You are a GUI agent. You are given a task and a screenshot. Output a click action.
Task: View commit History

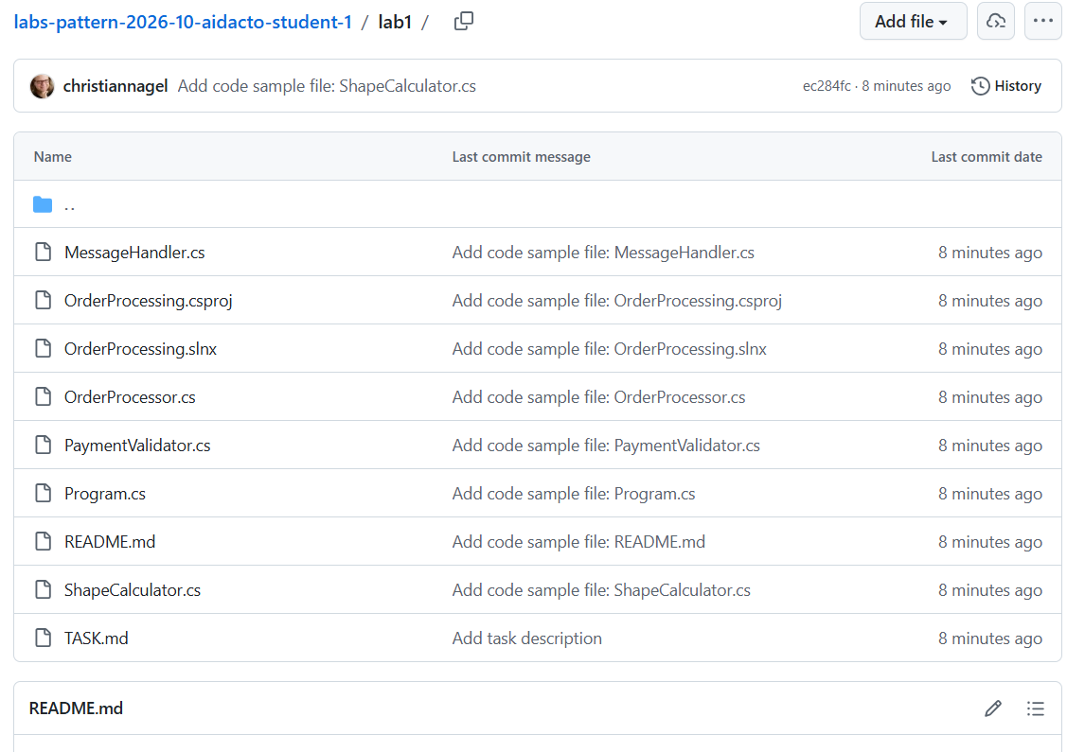point(1005,86)
